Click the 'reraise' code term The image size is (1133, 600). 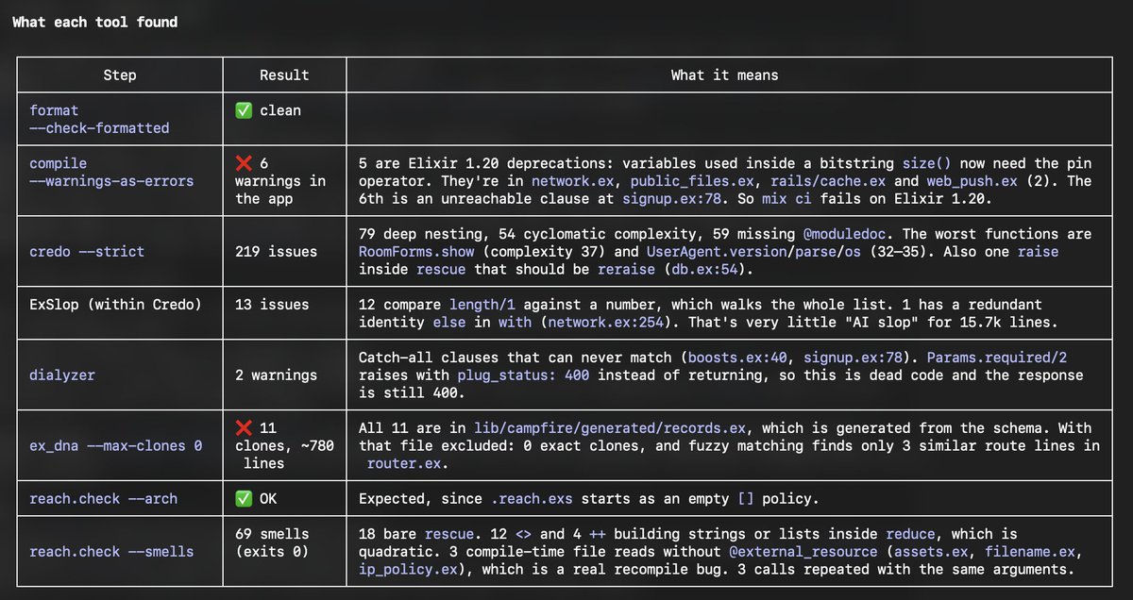coord(625,269)
